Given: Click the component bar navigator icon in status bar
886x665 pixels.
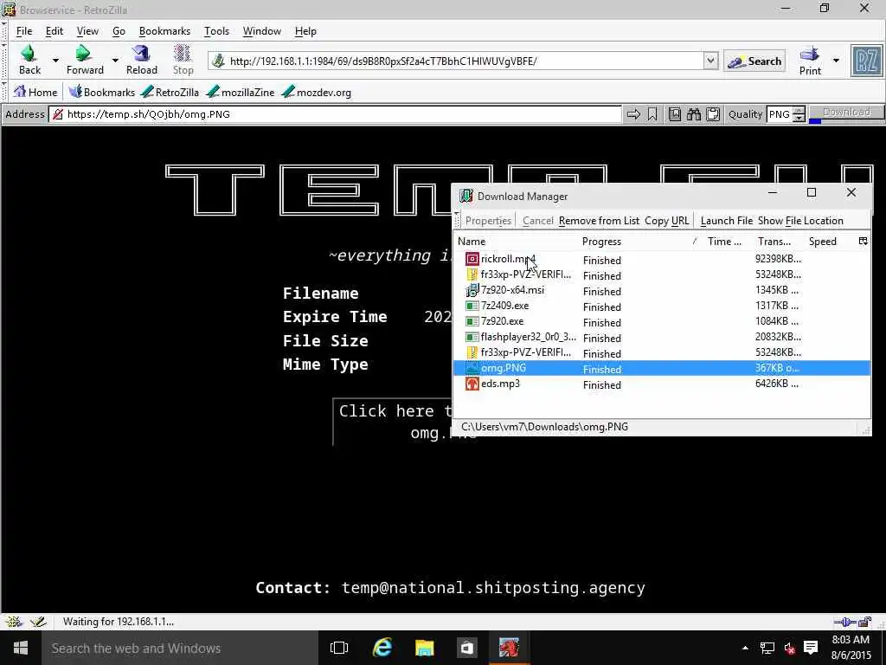Looking at the screenshot, I should (14, 622).
